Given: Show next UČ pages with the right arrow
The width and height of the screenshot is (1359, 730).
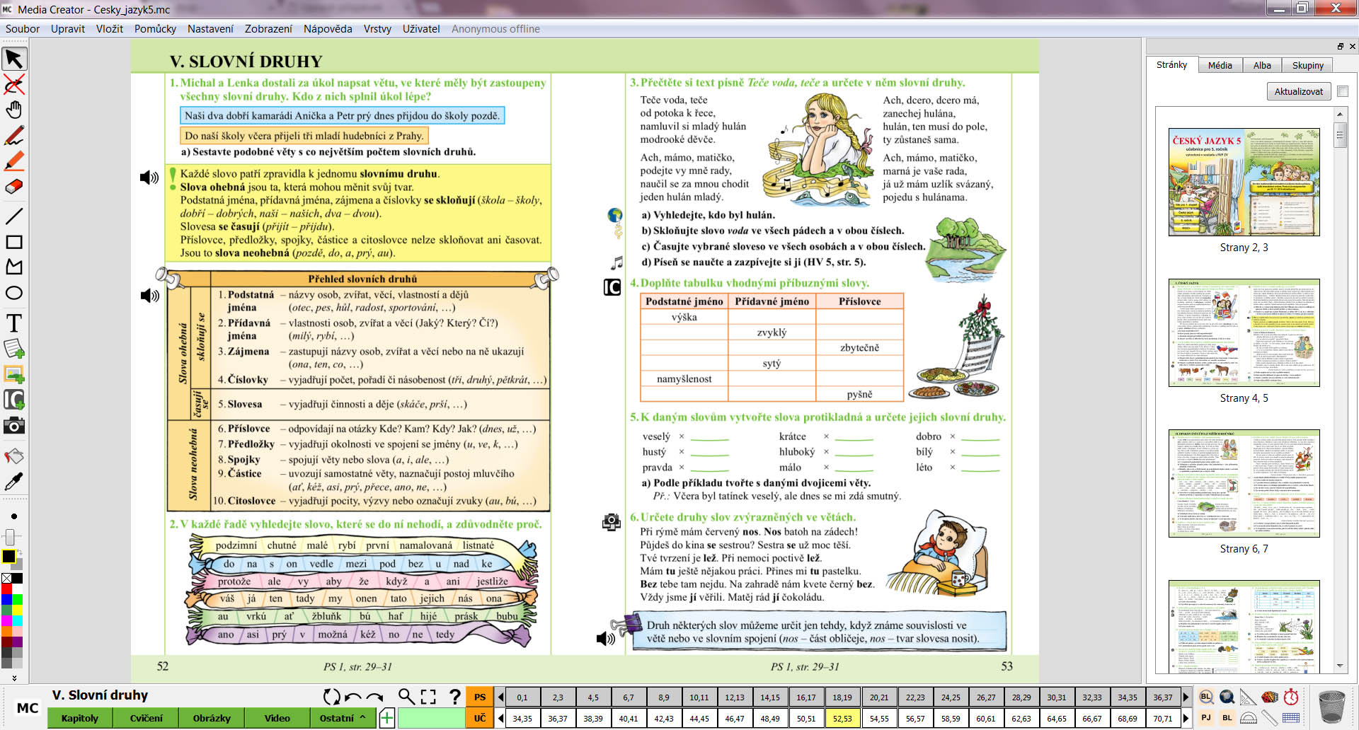Looking at the screenshot, I should [x=1186, y=718].
